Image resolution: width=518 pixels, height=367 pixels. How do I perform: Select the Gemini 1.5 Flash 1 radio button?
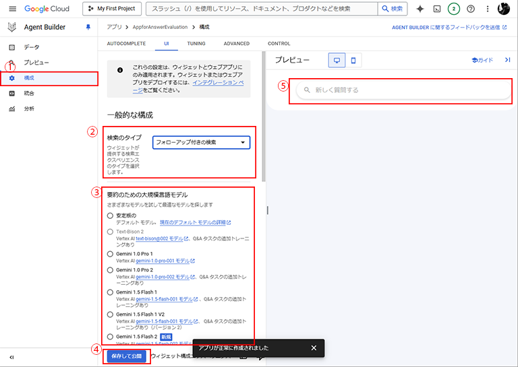pyautogui.click(x=110, y=292)
